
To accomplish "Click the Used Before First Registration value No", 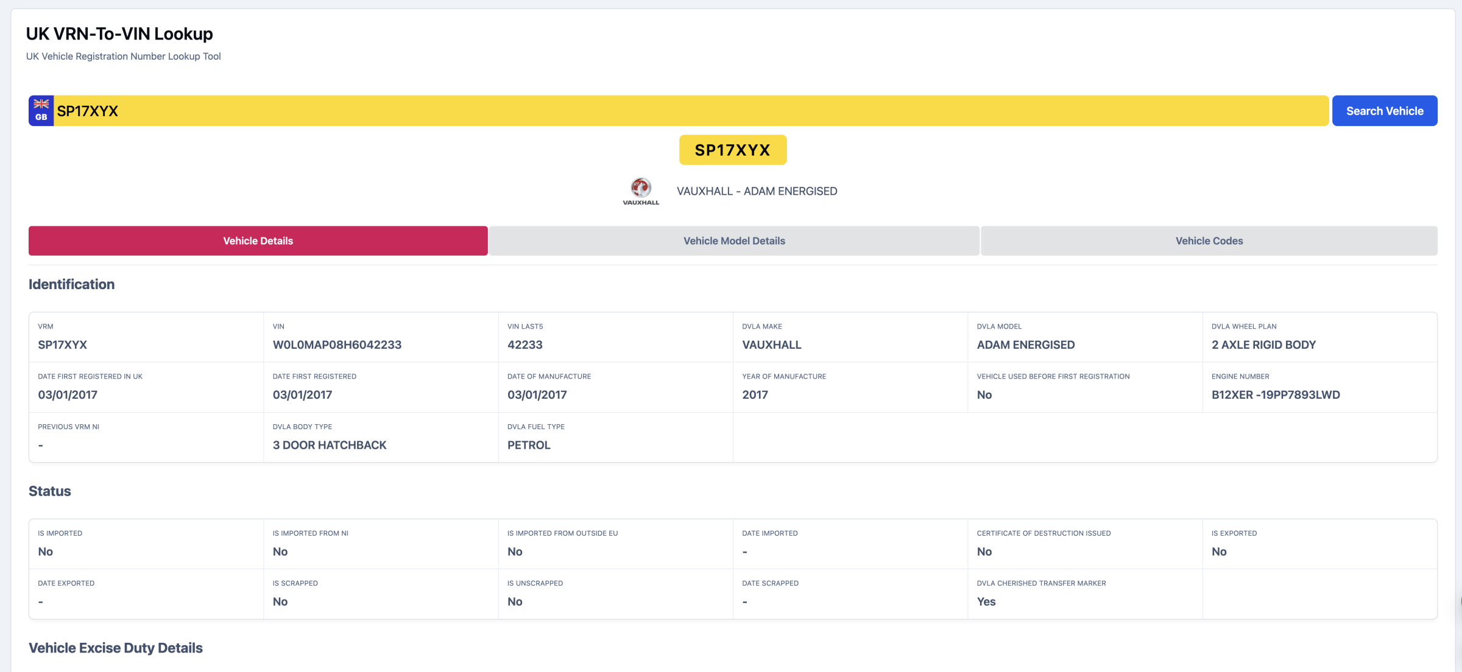I will coord(984,395).
